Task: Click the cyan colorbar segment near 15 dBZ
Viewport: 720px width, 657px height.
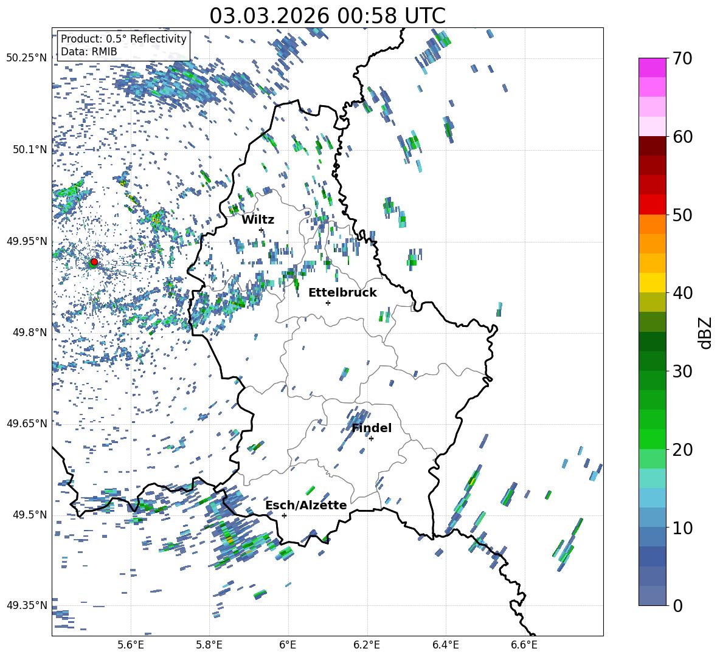Action: 652,478
